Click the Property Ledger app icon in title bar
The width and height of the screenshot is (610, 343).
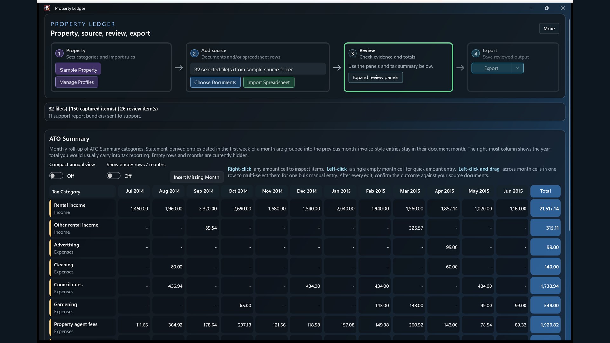pyautogui.click(x=47, y=8)
